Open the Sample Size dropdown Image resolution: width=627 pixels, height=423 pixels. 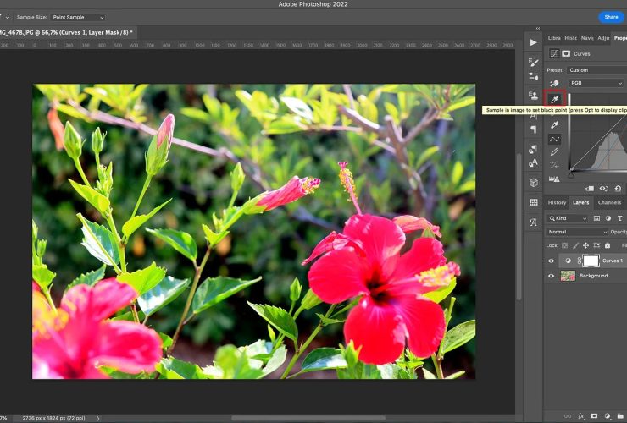click(x=78, y=17)
